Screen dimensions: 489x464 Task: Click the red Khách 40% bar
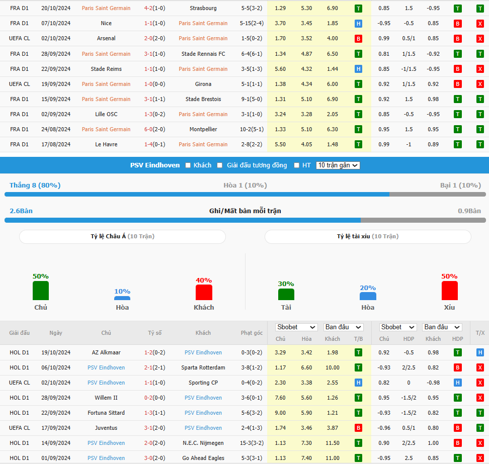tap(204, 293)
